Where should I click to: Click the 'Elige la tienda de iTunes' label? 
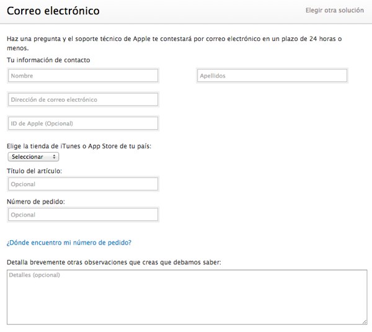coord(79,146)
